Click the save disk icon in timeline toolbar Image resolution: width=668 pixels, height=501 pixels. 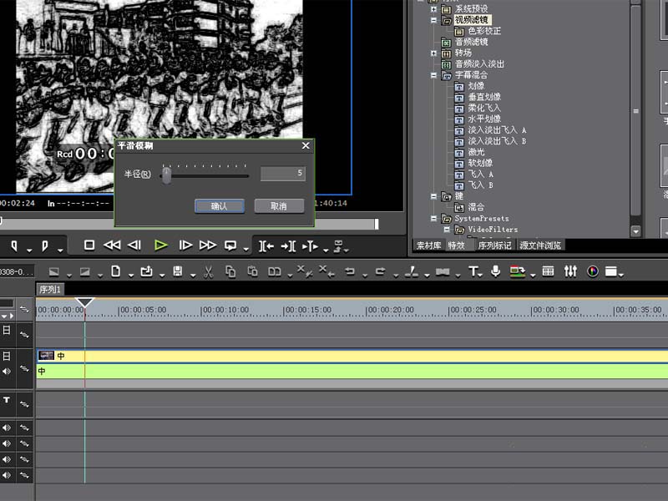pyautogui.click(x=177, y=271)
